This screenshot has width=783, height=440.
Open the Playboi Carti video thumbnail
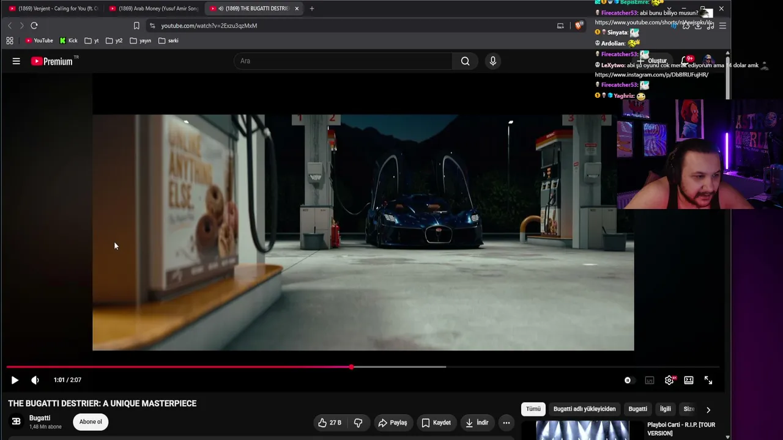coord(582,430)
